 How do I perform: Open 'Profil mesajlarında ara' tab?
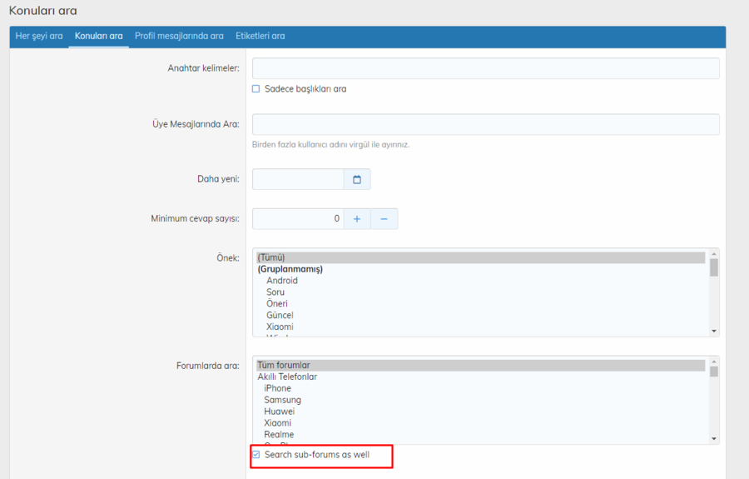[179, 36]
